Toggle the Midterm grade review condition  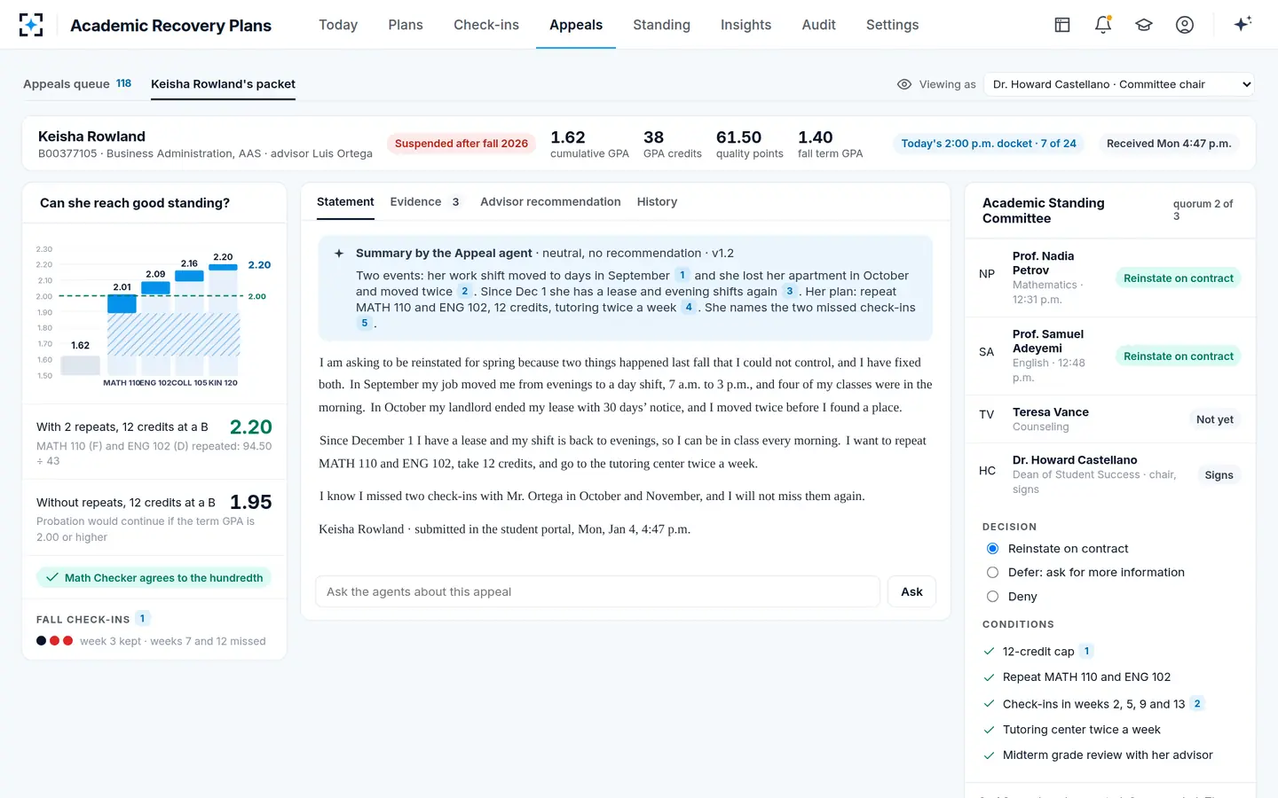989,755
